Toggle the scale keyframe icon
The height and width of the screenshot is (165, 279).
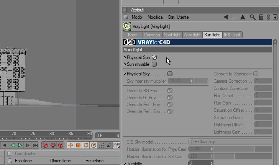tap(78, 145)
